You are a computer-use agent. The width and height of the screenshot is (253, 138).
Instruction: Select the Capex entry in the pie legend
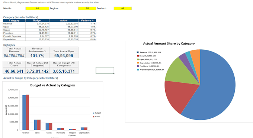(x=147, y=59)
